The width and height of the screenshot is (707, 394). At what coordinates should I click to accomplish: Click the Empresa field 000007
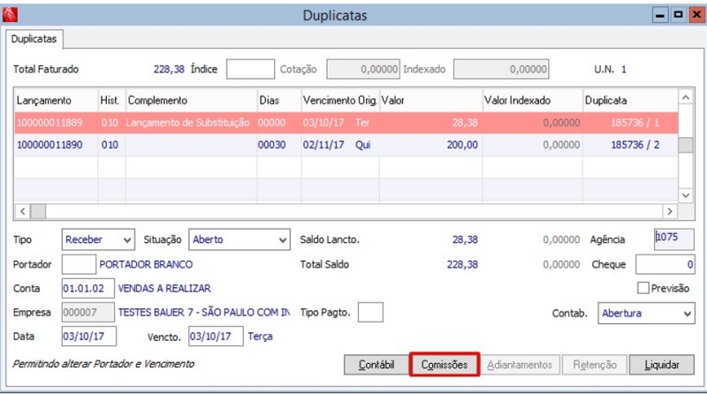87,312
